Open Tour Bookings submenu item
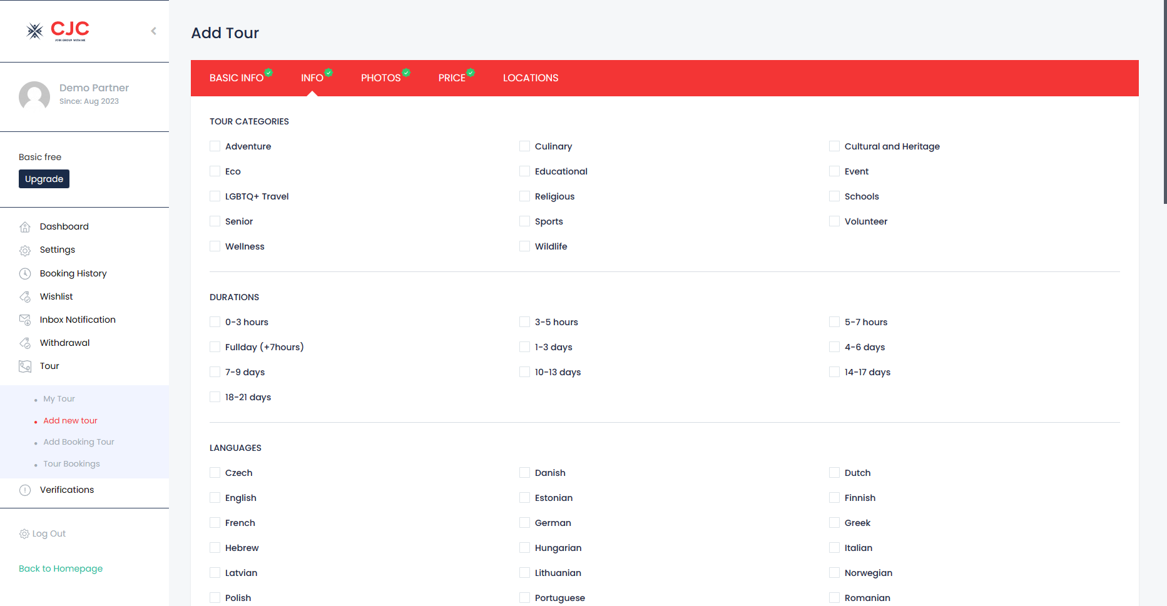Image resolution: width=1167 pixels, height=606 pixels. pos(71,464)
